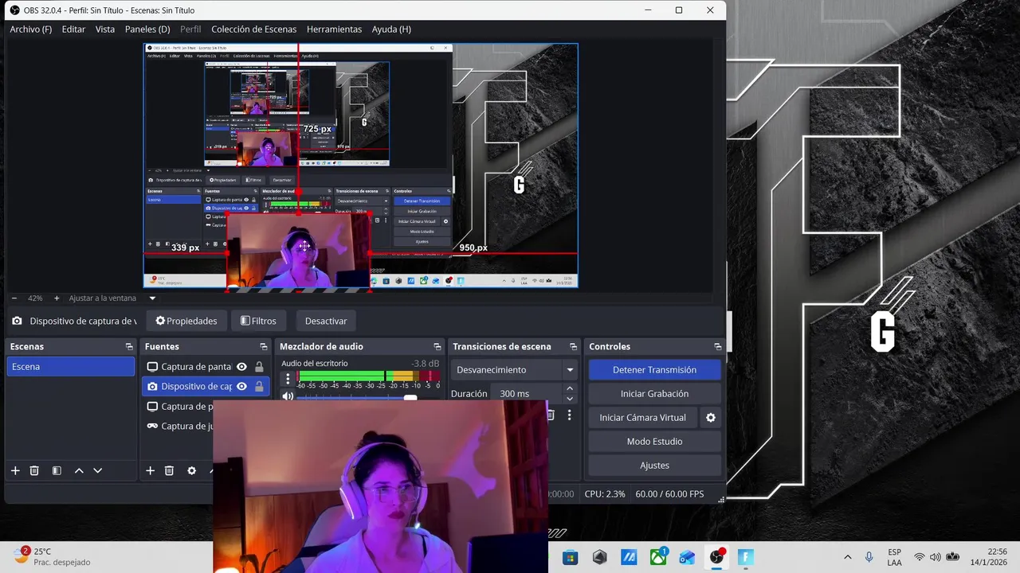Delete selected scene with trash icon
Screen dimensions: 1020x573
[34, 470]
